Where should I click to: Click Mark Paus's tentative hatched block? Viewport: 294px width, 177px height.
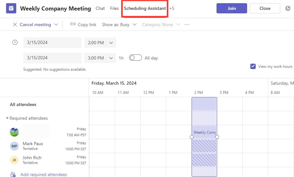(204, 146)
